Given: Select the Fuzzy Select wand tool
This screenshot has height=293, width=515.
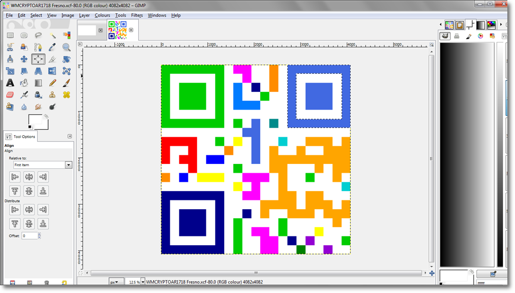Looking at the screenshot, I should [x=52, y=35].
